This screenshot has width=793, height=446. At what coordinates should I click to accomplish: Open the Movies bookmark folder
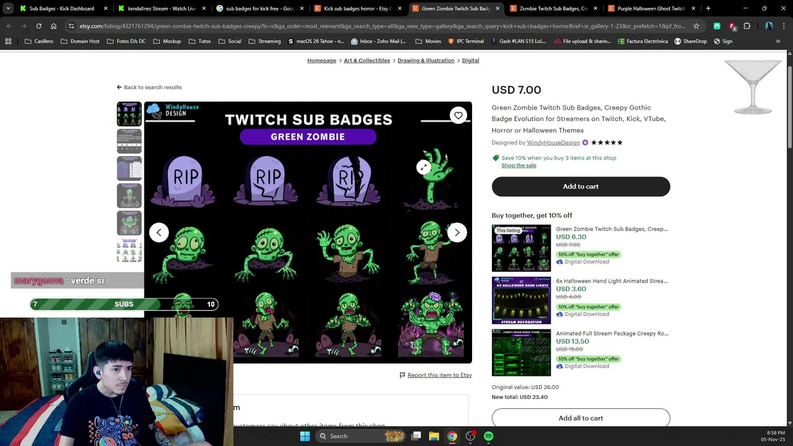tap(428, 41)
